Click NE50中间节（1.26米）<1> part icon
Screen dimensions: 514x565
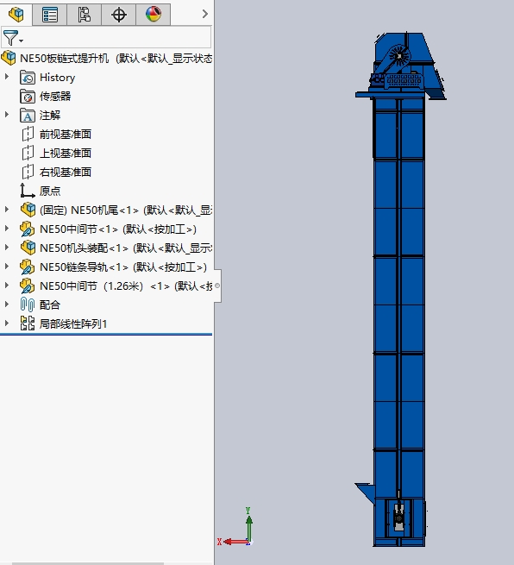click(x=28, y=286)
